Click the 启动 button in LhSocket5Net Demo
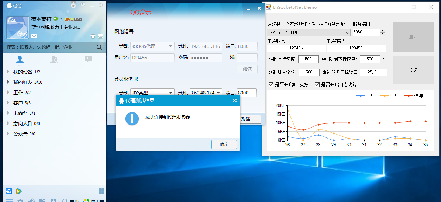Viewport: 441px width, 202px height. coord(413,37)
